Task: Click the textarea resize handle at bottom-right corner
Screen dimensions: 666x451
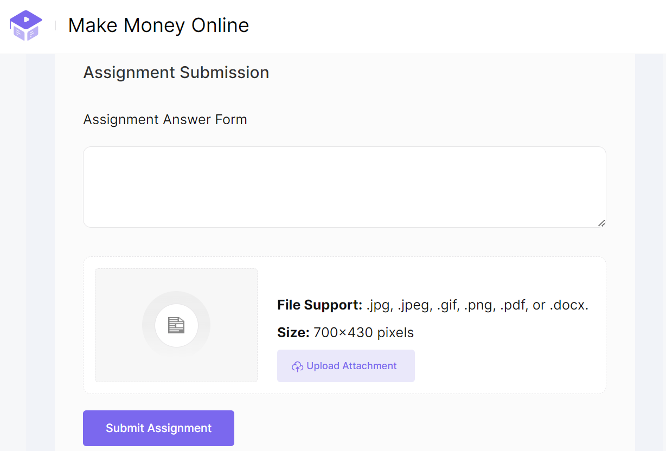Action: 601,222
